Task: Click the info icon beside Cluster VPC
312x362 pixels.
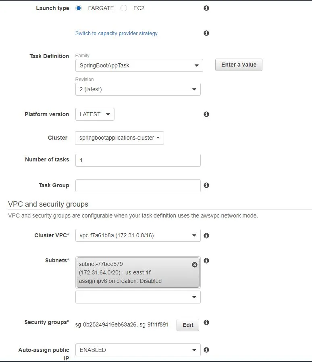Action: 206,235
